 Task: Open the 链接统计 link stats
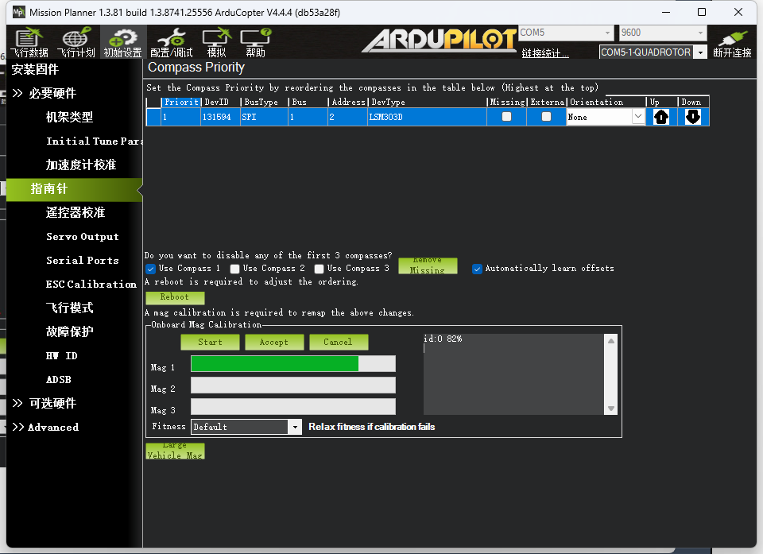545,53
